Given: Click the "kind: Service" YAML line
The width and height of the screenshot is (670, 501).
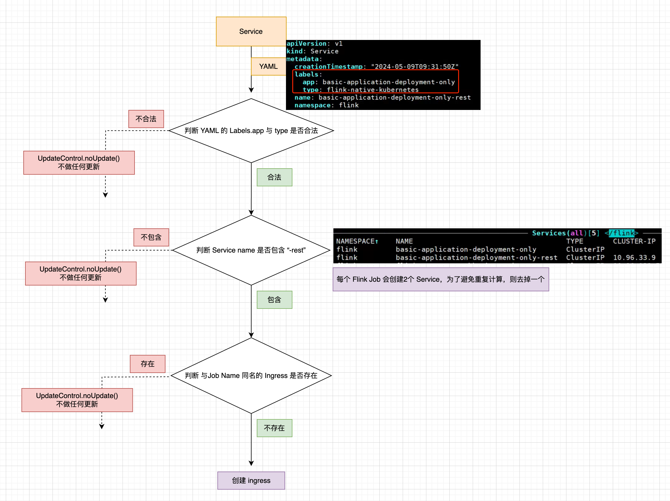Looking at the screenshot, I should 312,51.
